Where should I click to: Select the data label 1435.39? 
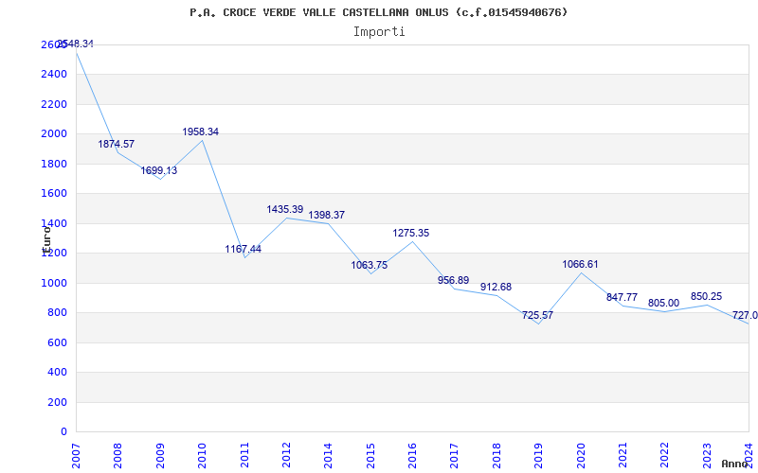tap(285, 209)
